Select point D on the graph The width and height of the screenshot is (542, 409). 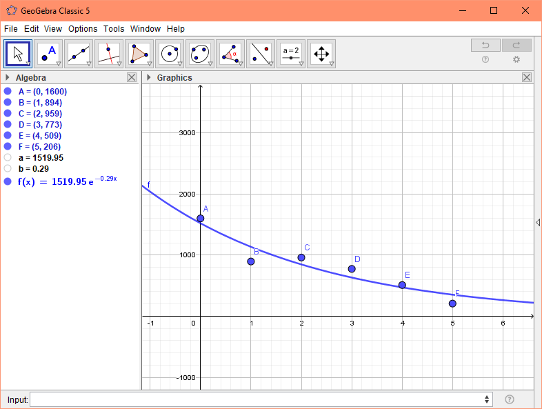pyautogui.click(x=352, y=268)
